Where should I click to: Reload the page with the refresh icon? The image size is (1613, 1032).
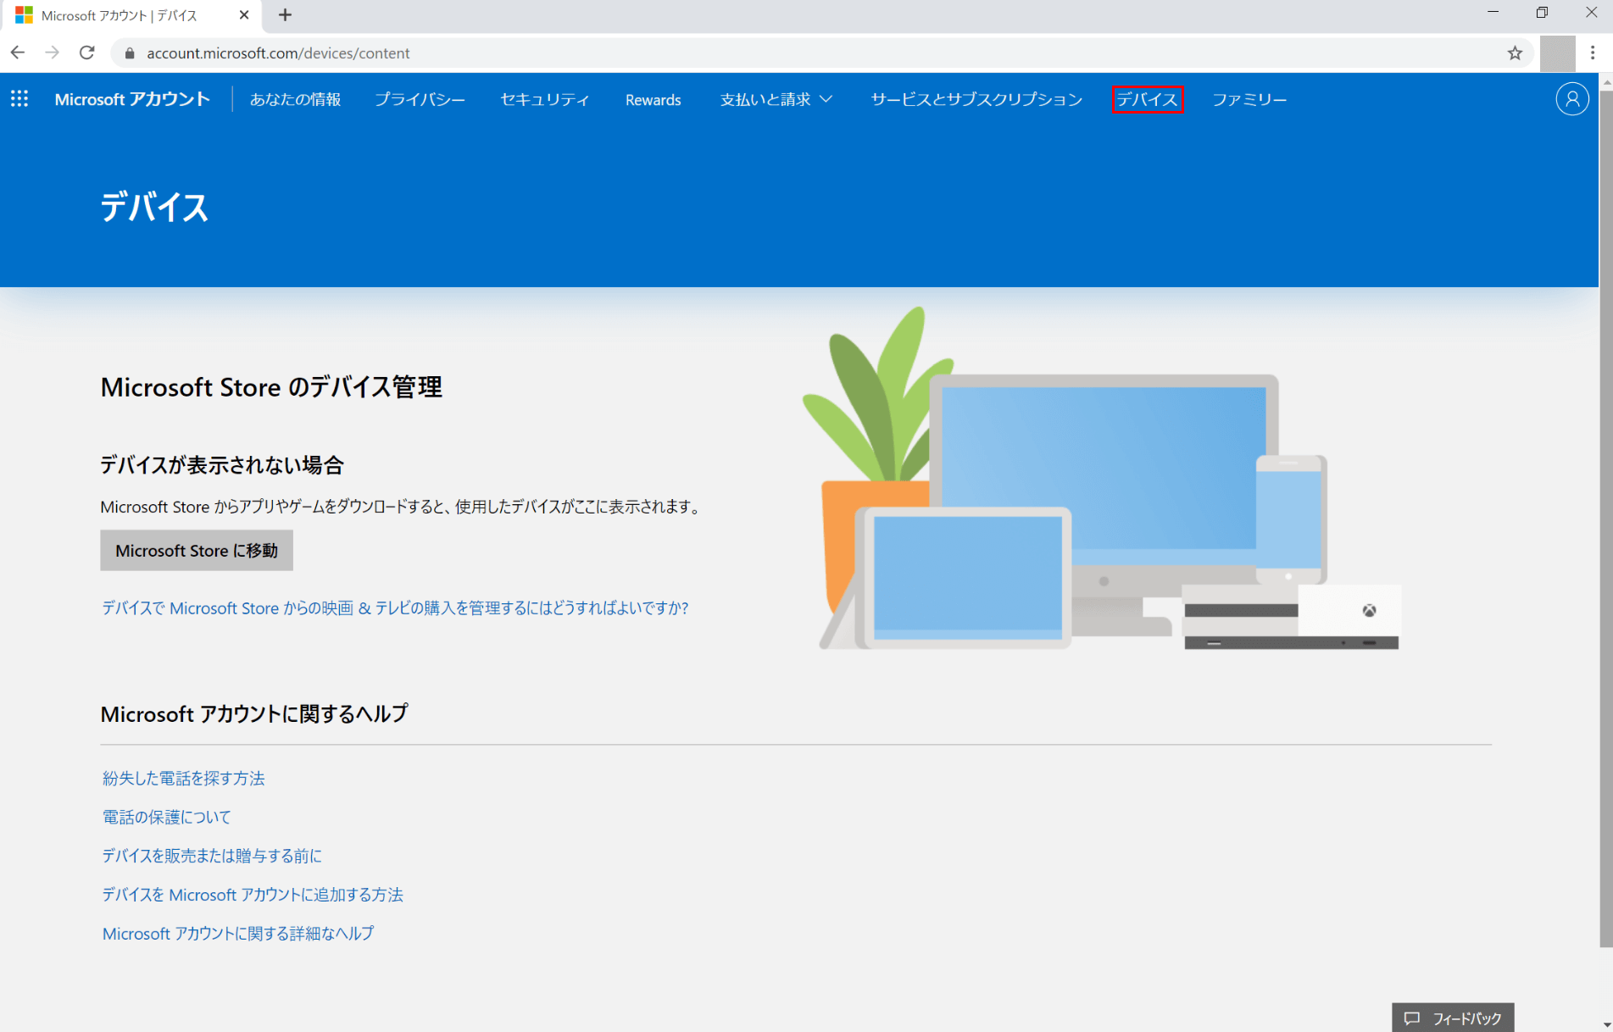click(x=86, y=53)
